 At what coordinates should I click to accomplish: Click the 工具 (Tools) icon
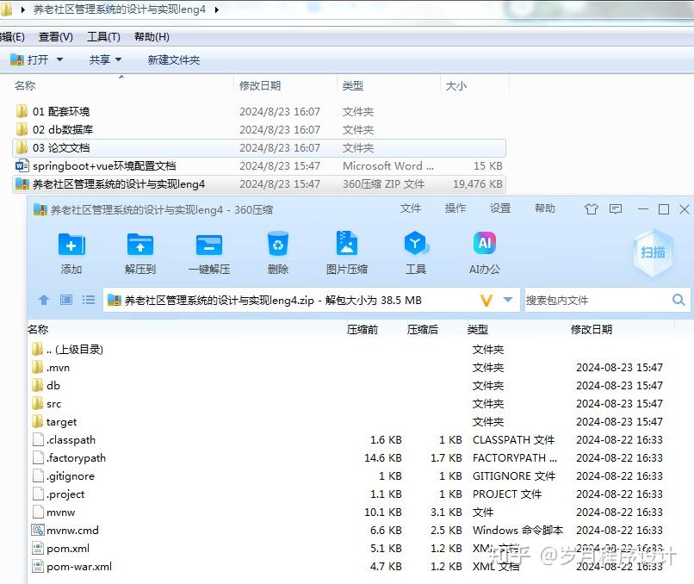(x=416, y=250)
